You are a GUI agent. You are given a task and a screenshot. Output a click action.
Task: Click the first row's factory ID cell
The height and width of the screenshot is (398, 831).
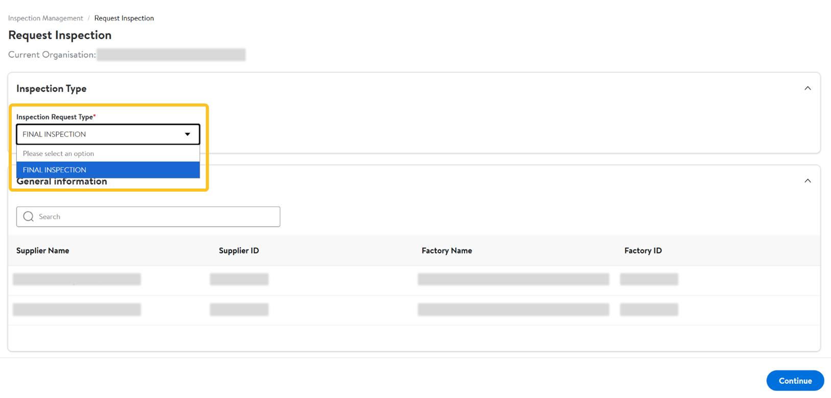649,279
